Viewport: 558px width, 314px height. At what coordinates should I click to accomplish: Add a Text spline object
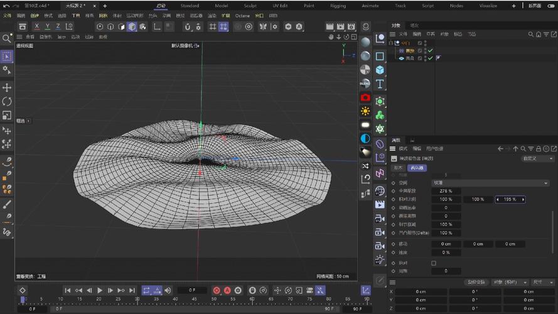pos(380,84)
